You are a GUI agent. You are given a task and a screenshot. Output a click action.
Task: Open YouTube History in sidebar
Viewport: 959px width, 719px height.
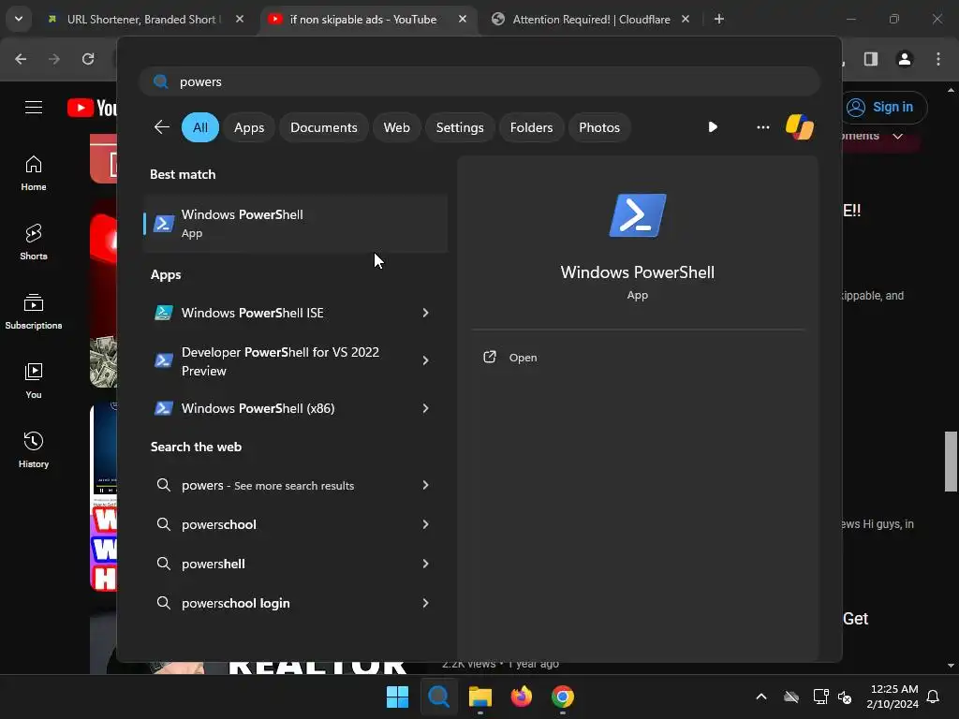coord(34,449)
